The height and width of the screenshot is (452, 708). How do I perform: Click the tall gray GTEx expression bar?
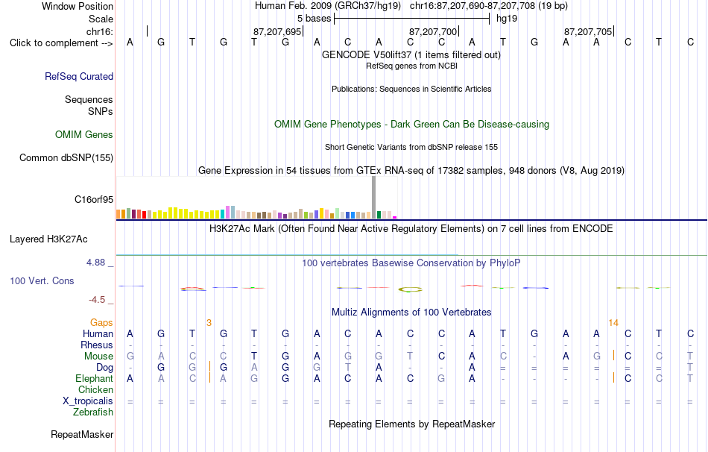coord(373,198)
